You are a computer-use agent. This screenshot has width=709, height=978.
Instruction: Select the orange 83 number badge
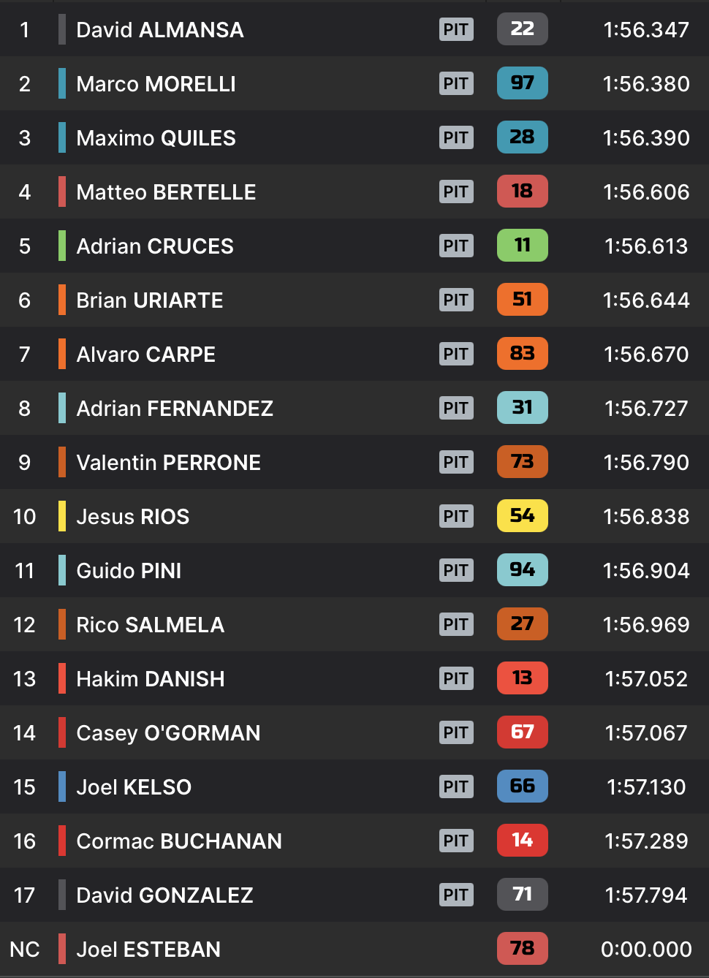(x=522, y=354)
